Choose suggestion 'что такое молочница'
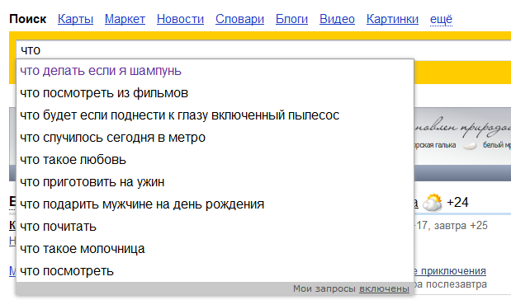The height and width of the screenshot is (300, 511). tap(215, 249)
